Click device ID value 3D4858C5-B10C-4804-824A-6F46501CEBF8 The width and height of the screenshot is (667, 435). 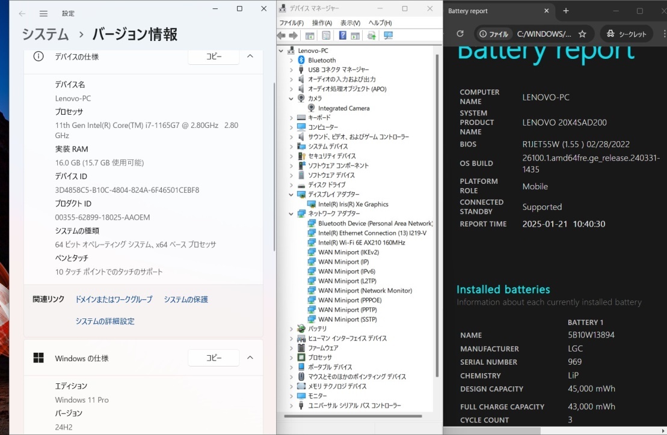[x=127, y=190]
